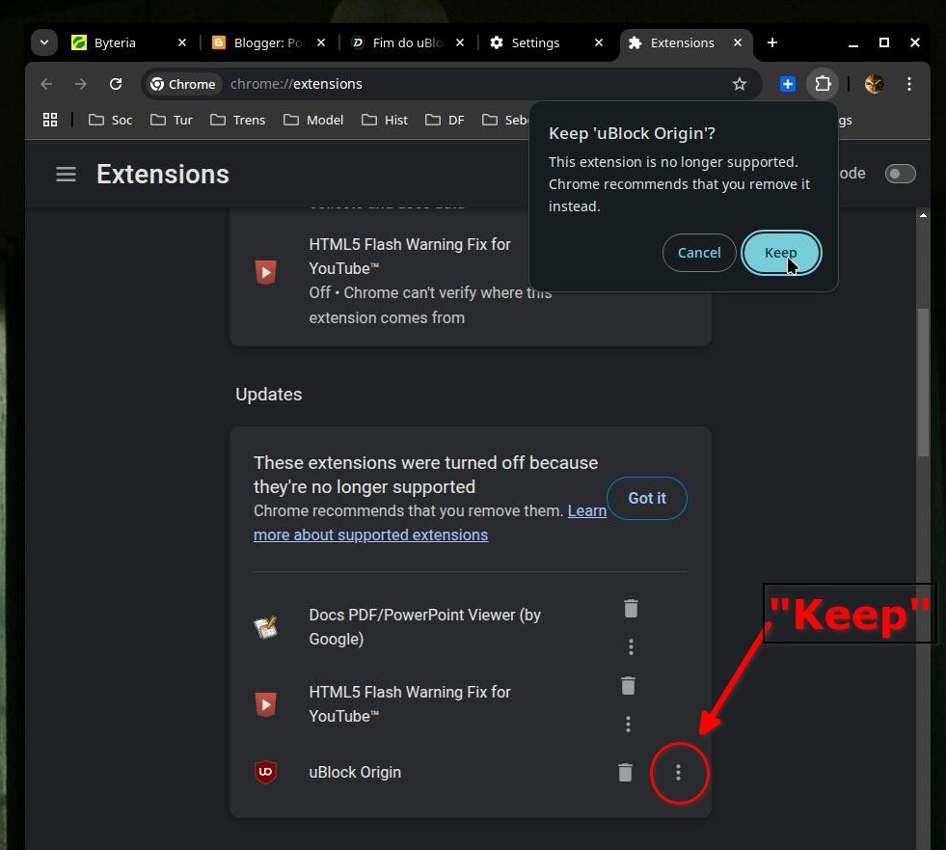
Task: Click trash icon beside HTML5 Flash Warning Fix
Action: (x=628, y=686)
